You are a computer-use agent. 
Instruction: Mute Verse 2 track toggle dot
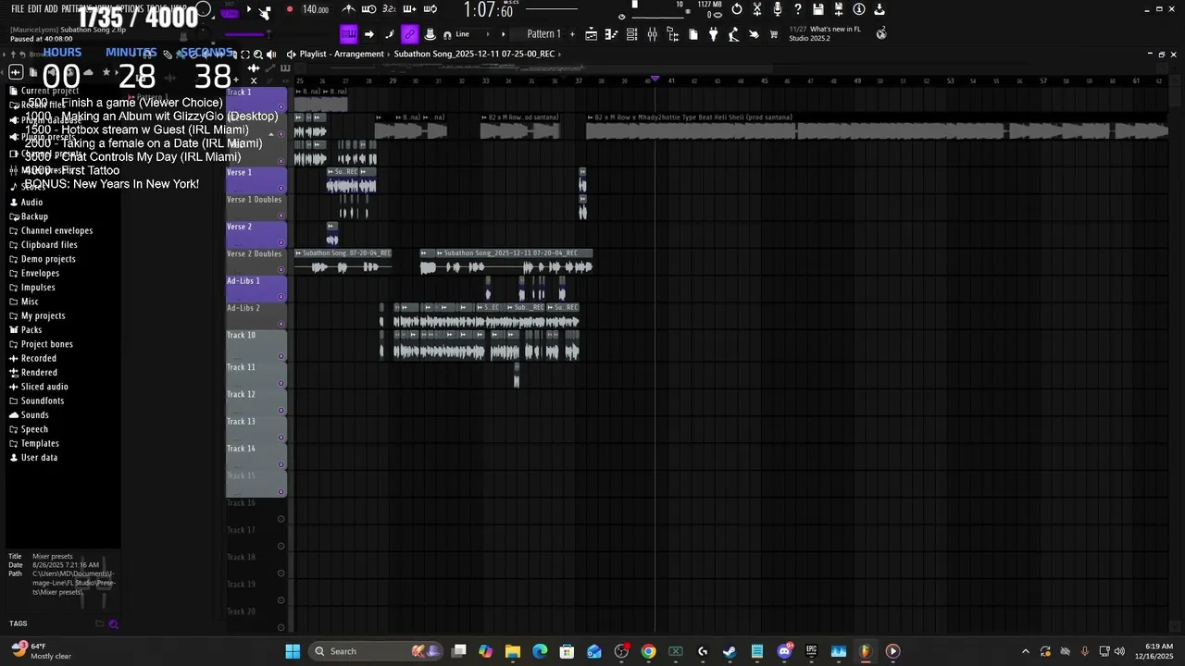click(x=281, y=243)
